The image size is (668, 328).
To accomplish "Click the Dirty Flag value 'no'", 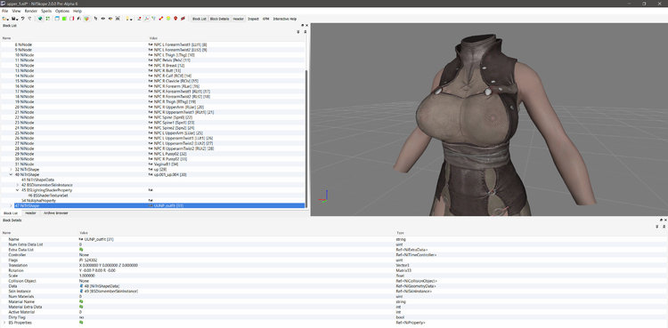I will coord(81,317).
